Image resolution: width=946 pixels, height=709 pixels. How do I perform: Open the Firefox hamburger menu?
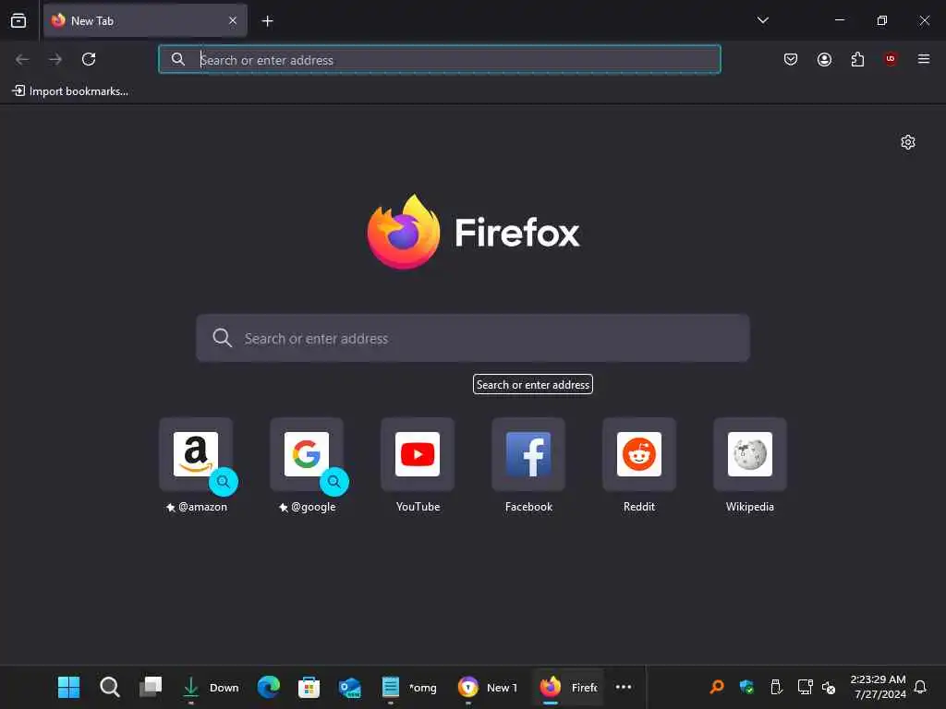coord(924,59)
